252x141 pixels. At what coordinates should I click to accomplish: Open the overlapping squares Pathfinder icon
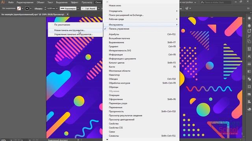[249, 79]
